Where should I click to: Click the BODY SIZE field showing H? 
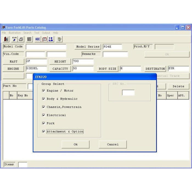[130, 69]
